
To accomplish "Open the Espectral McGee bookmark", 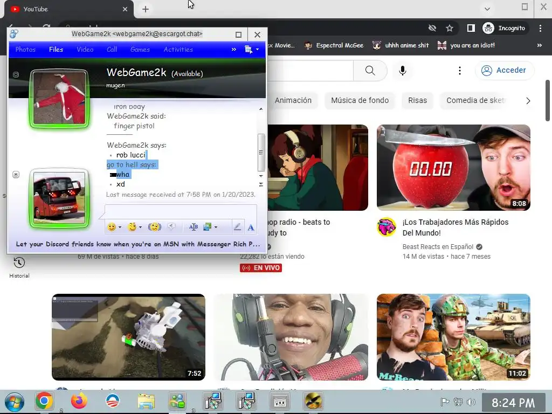I will pos(334,45).
